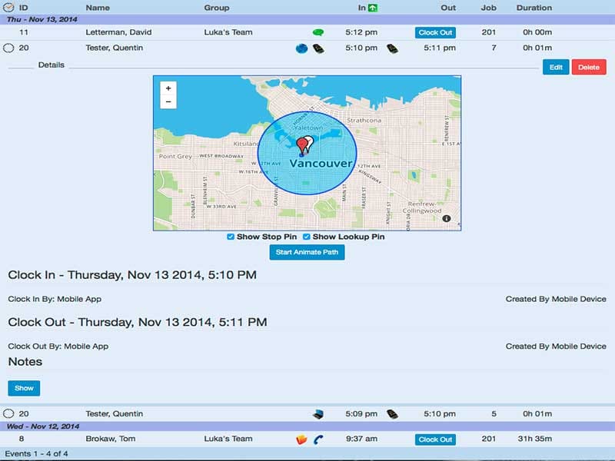Zoom out on the map
615x461 pixels.
[x=168, y=101]
